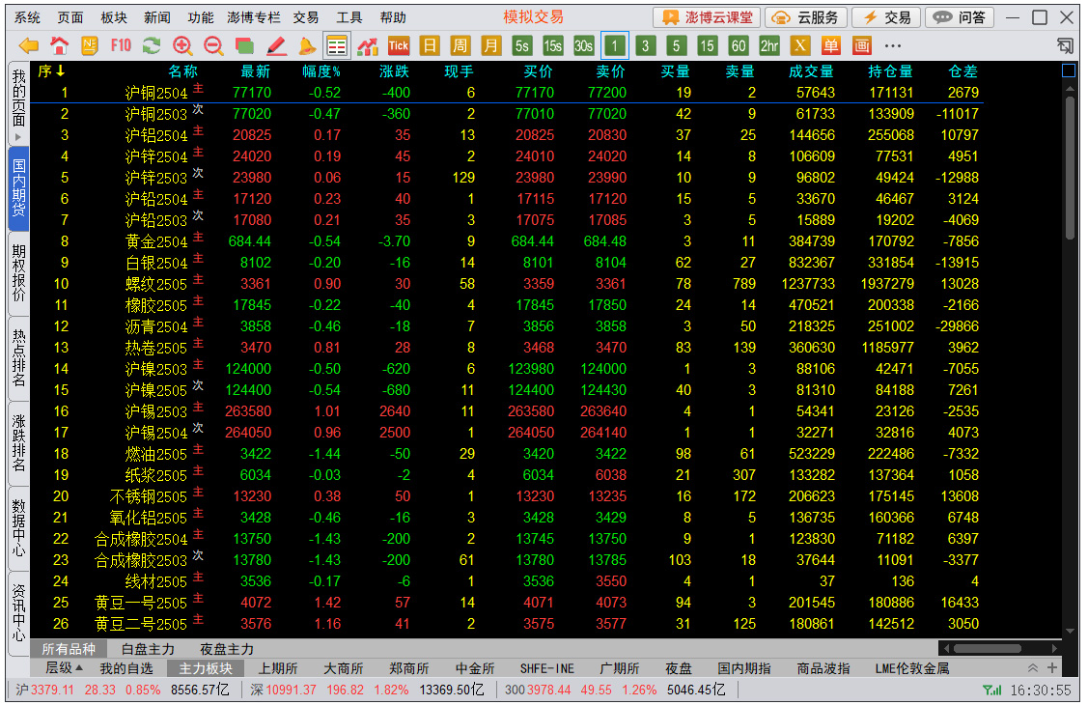Open price alert bell icon
1088x705 pixels.
(306, 46)
